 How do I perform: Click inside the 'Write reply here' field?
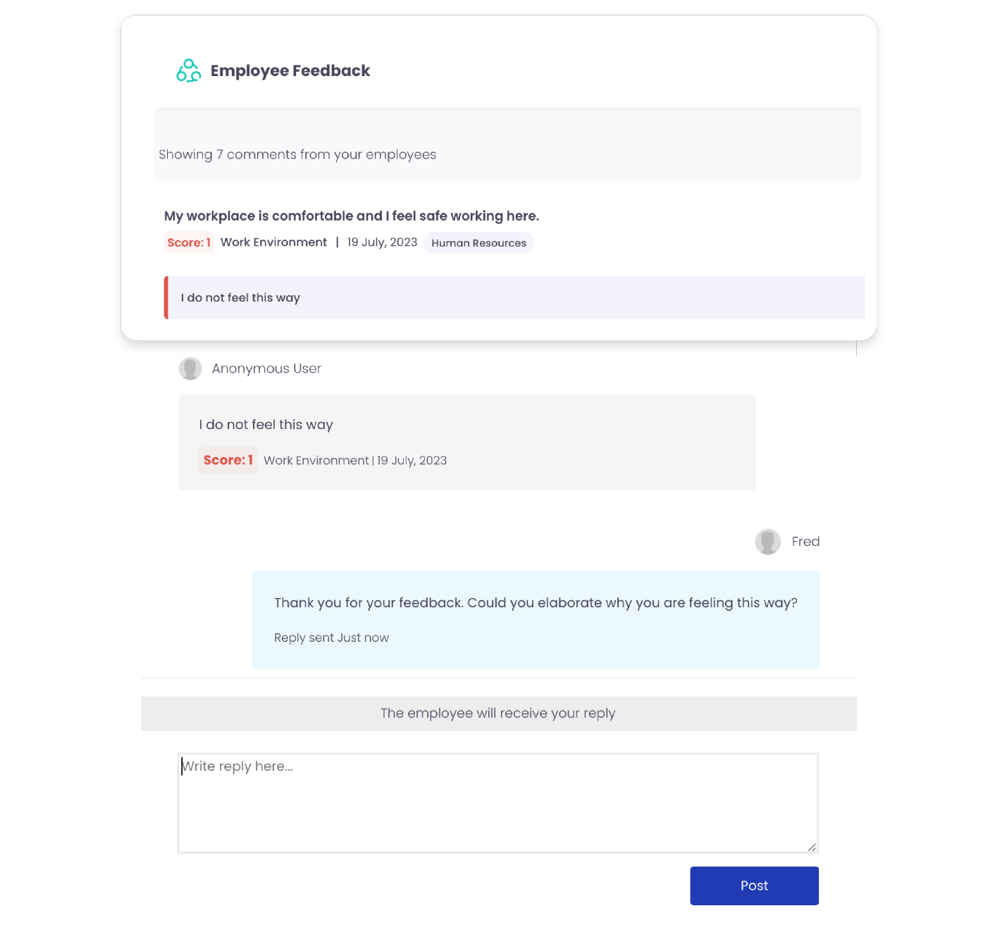[498, 802]
